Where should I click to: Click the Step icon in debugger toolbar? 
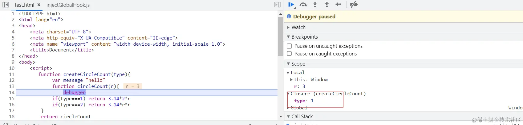338,5
